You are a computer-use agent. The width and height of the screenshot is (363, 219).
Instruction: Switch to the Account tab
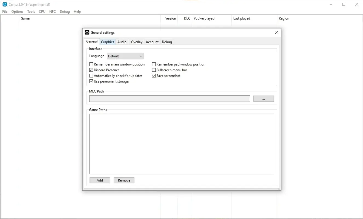[x=152, y=42]
